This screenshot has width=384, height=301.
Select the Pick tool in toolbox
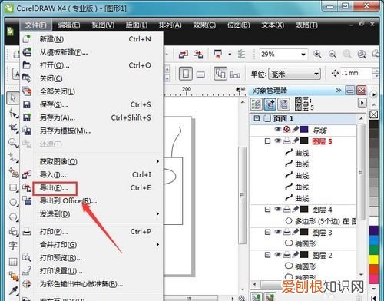click(13, 98)
